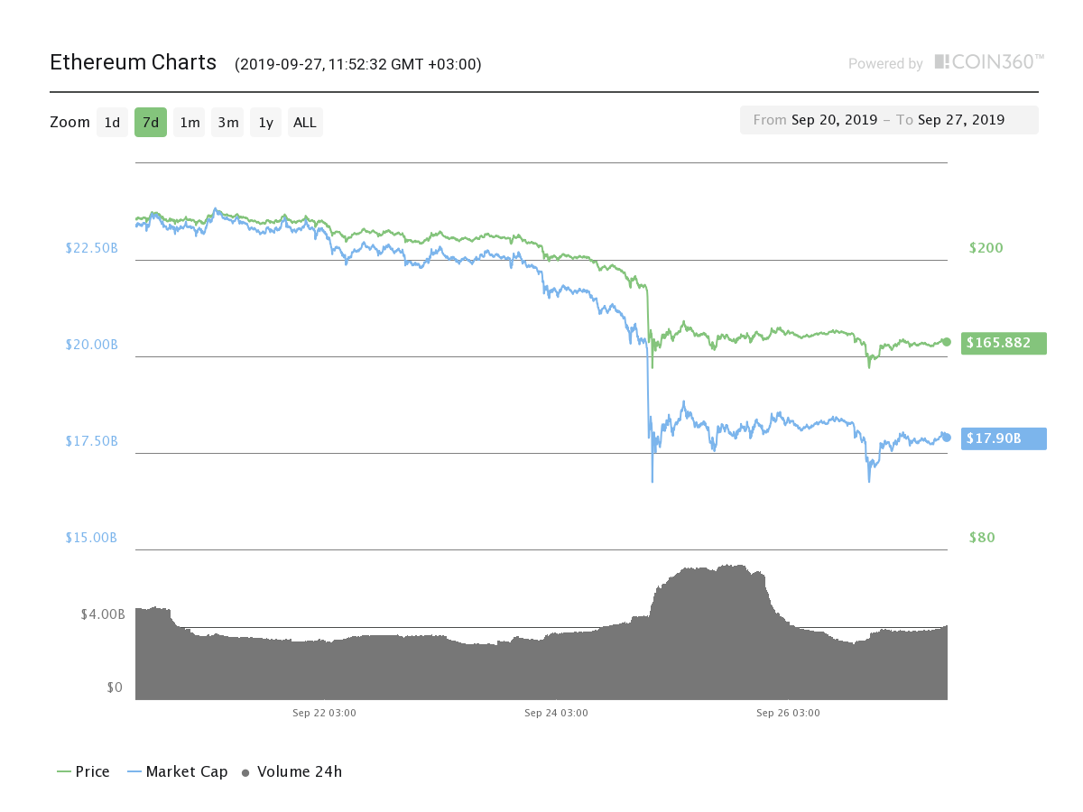Toggle the Market Cap series in legend

(178, 771)
